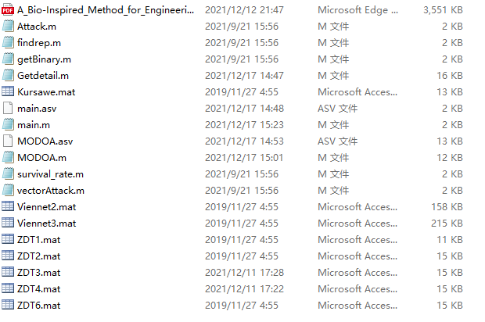
Task: Click the main.asv blank file icon
Action: coord(8,109)
